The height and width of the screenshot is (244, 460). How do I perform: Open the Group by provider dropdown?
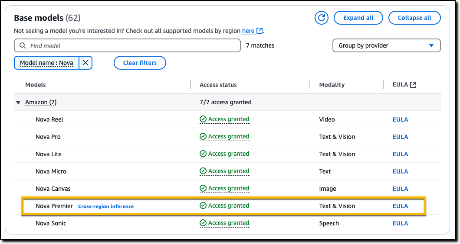tap(386, 45)
